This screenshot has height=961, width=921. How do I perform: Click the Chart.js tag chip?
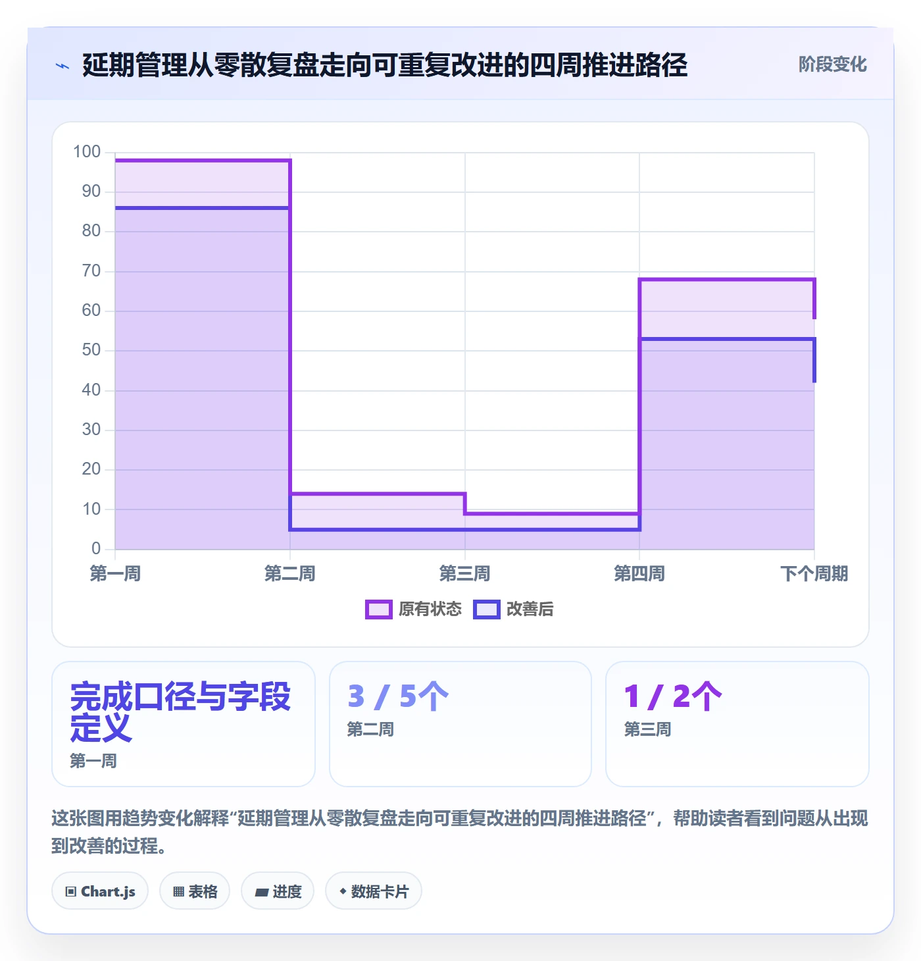click(100, 891)
